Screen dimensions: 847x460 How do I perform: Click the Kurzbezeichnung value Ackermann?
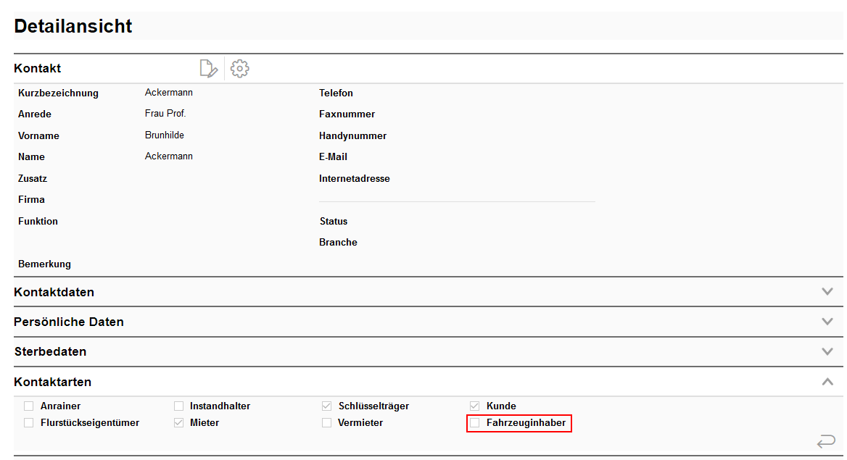pyautogui.click(x=169, y=93)
